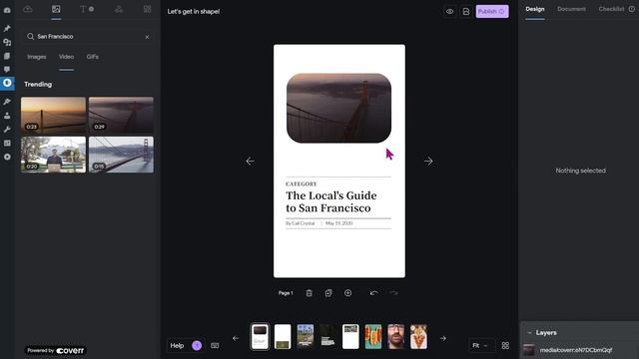639x359 pixels.
Task: Click the Powered by Coverr link
Action: pyautogui.click(x=56, y=350)
